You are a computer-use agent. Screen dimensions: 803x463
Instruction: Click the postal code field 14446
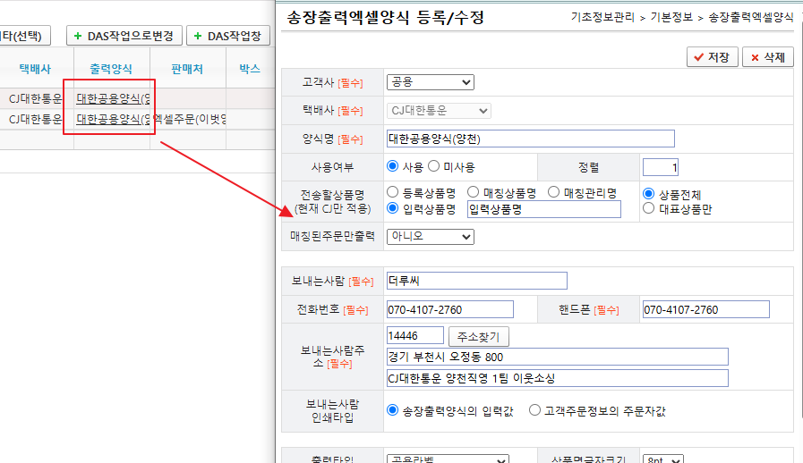coord(414,335)
